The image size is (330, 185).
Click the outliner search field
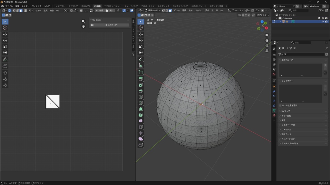click(x=298, y=11)
